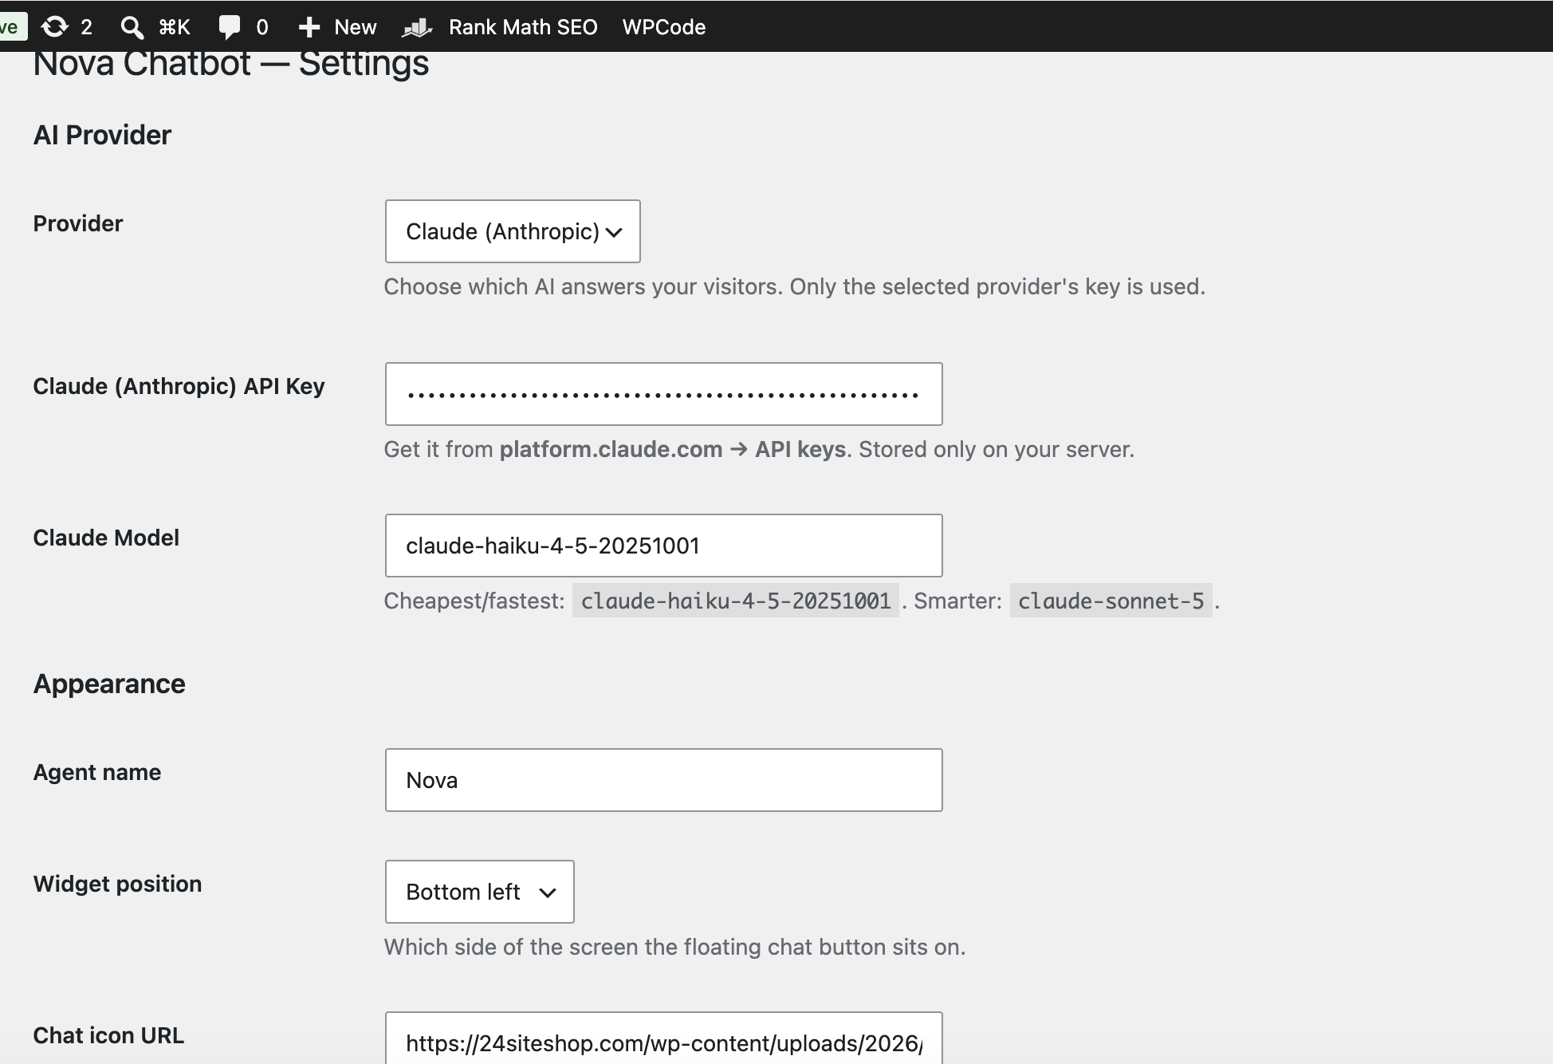This screenshot has width=1553, height=1064.
Task: Click the Provider label
Action: tap(78, 223)
